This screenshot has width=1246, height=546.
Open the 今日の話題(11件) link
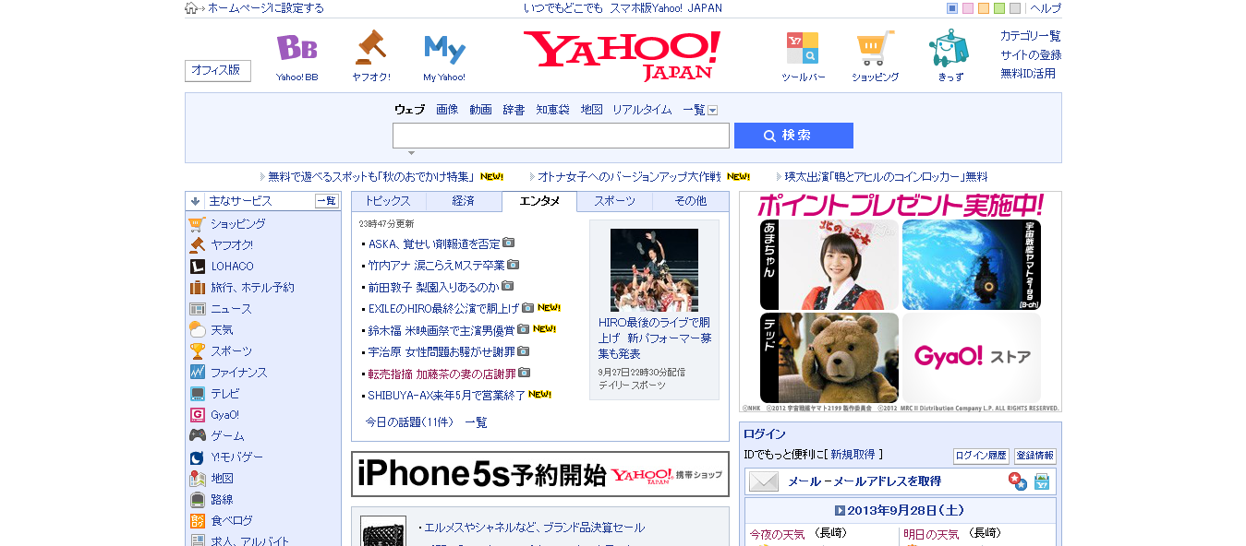click(409, 422)
